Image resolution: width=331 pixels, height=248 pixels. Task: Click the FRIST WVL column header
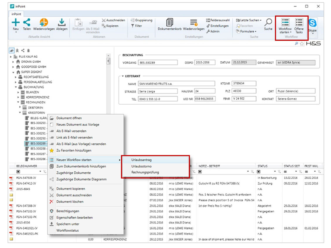pos(311,166)
